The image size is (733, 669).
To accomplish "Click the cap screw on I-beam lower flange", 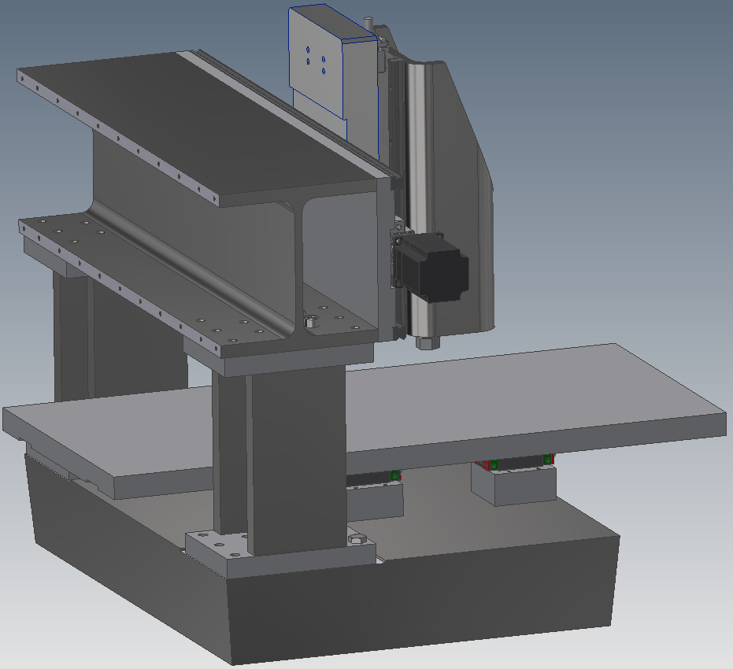I will coord(310,320).
